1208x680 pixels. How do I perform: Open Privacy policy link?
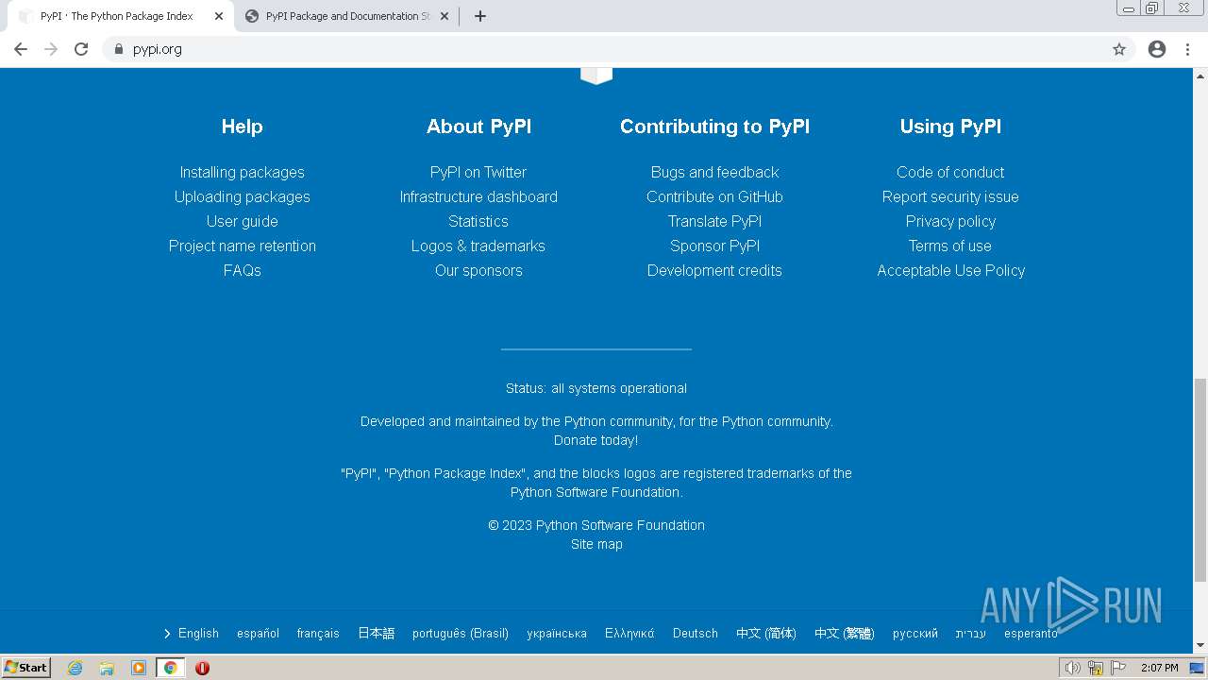[950, 221]
